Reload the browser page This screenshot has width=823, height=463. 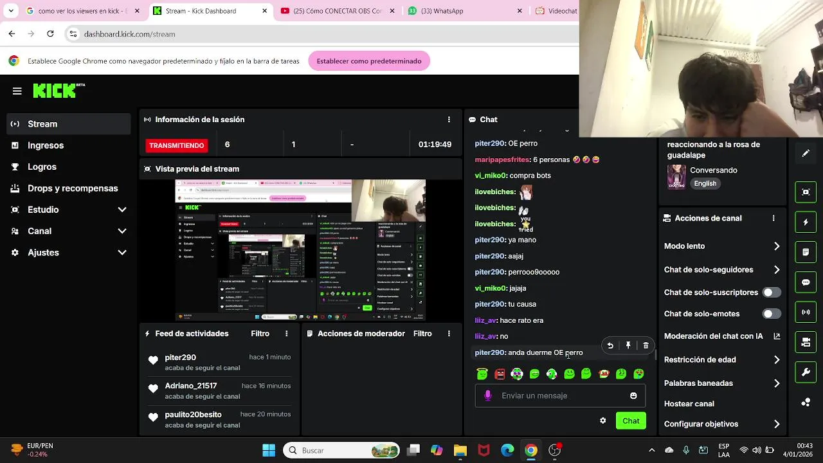point(50,33)
